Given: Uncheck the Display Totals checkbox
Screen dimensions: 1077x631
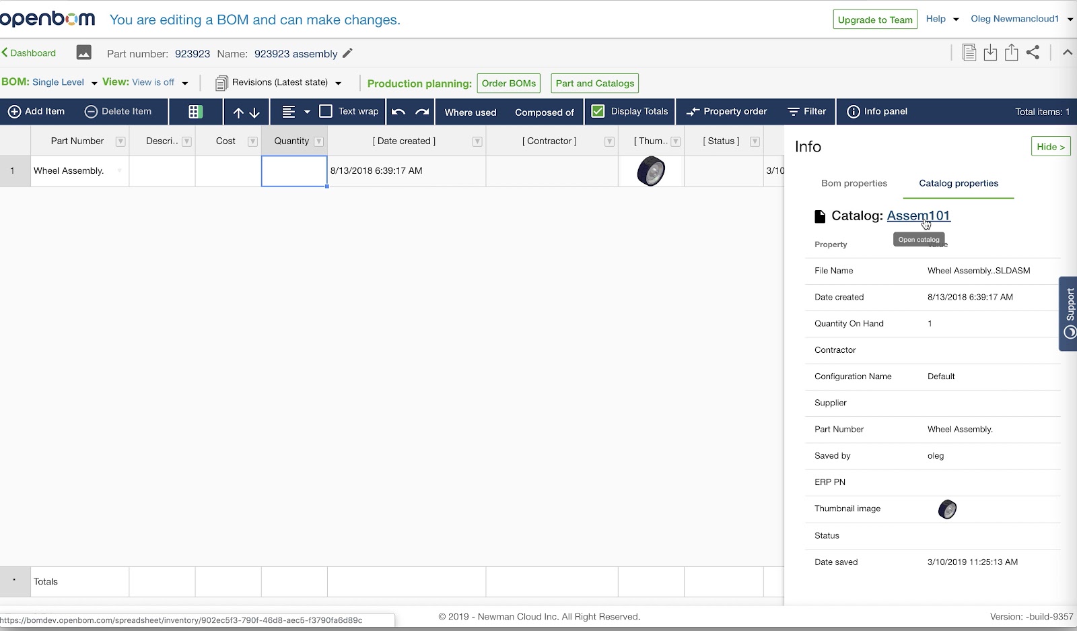Looking at the screenshot, I should point(598,111).
